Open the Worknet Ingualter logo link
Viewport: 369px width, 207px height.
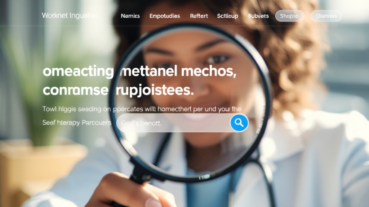click(x=70, y=16)
